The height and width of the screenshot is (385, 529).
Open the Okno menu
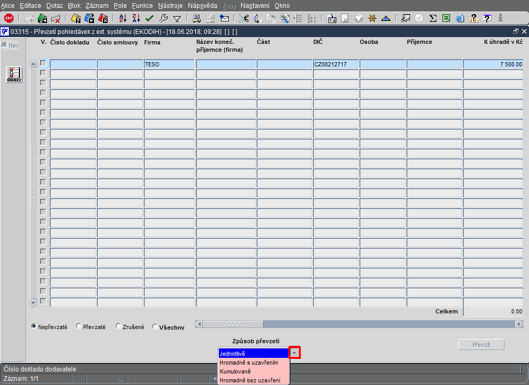(282, 6)
